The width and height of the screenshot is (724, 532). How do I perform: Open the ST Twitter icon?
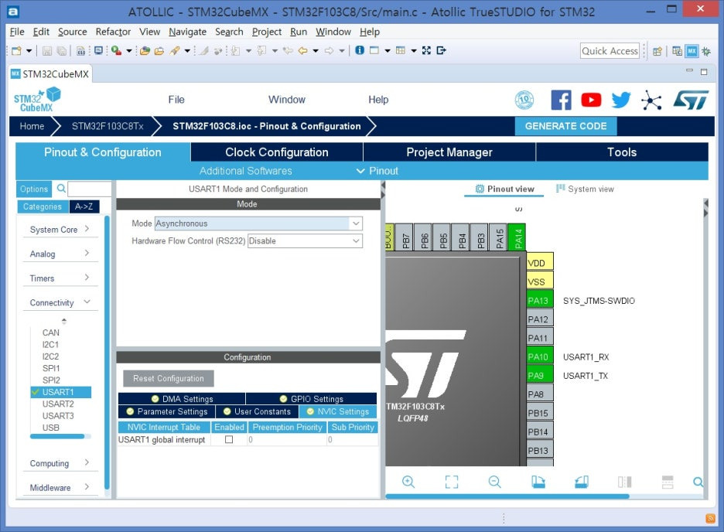point(621,100)
